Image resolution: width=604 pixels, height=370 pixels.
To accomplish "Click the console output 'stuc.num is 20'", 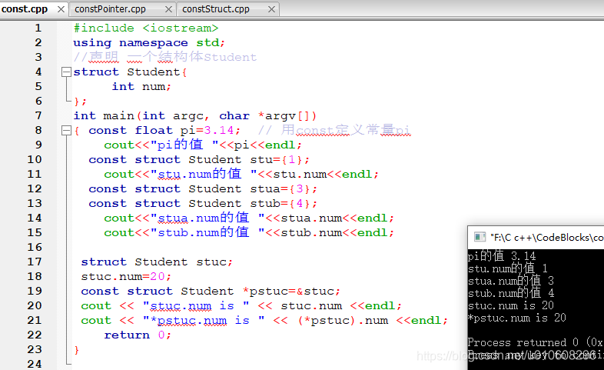I will pos(511,305).
